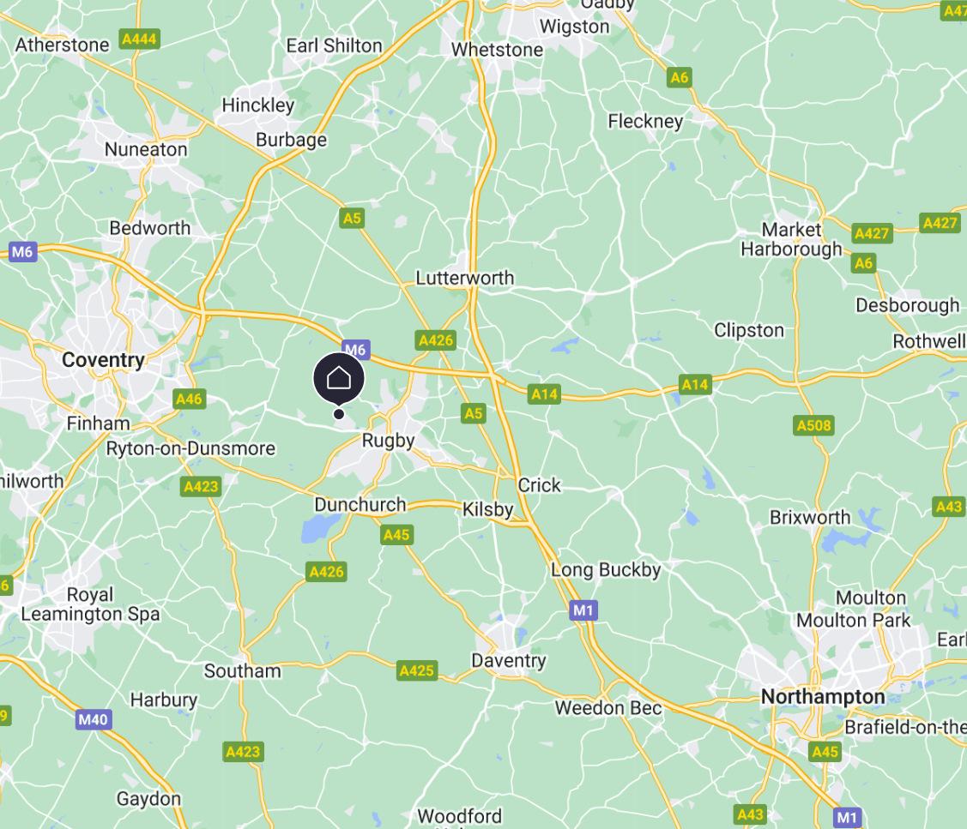The height and width of the screenshot is (829, 967).
Task: Click the Market Harborough label
Action: click(791, 239)
